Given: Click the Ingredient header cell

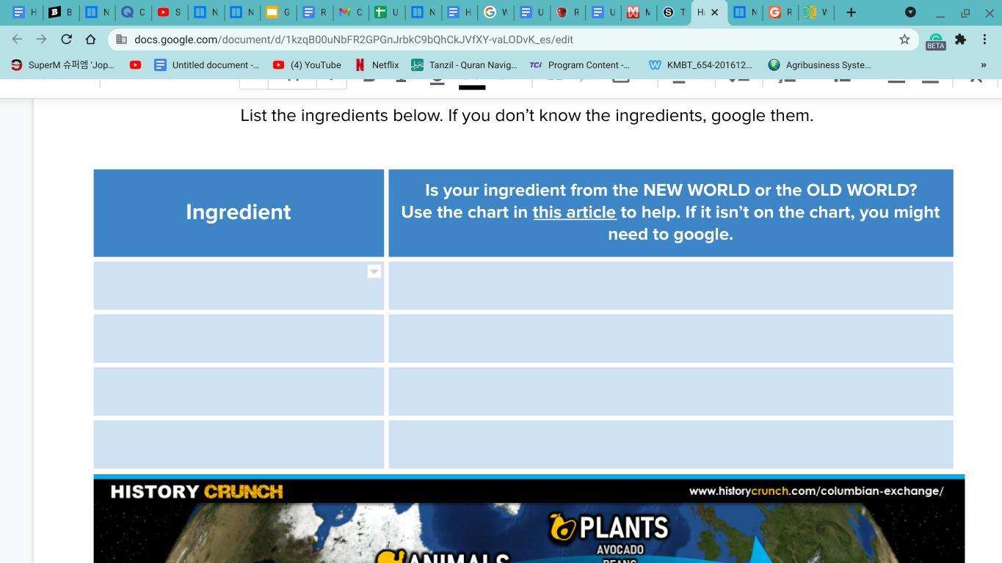Looking at the screenshot, I should point(239,213).
